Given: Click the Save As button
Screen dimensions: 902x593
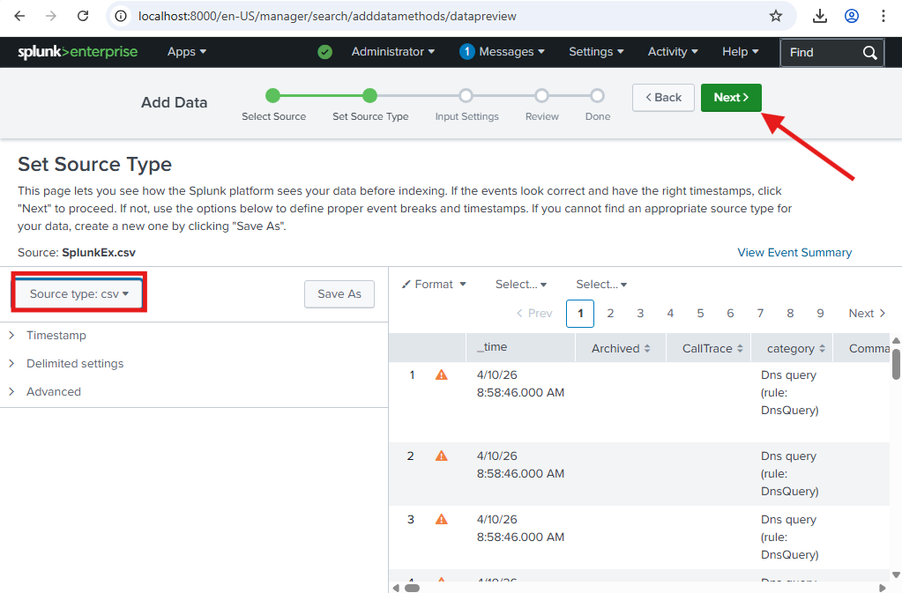Looking at the screenshot, I should point(339,294).
